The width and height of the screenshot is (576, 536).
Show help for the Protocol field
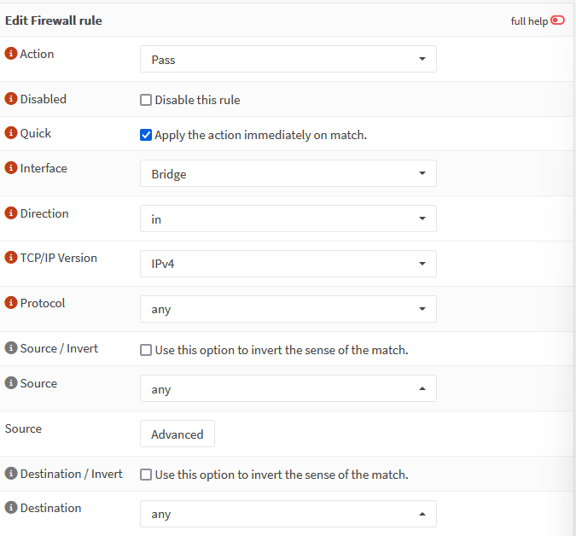(x=11, y=303)
